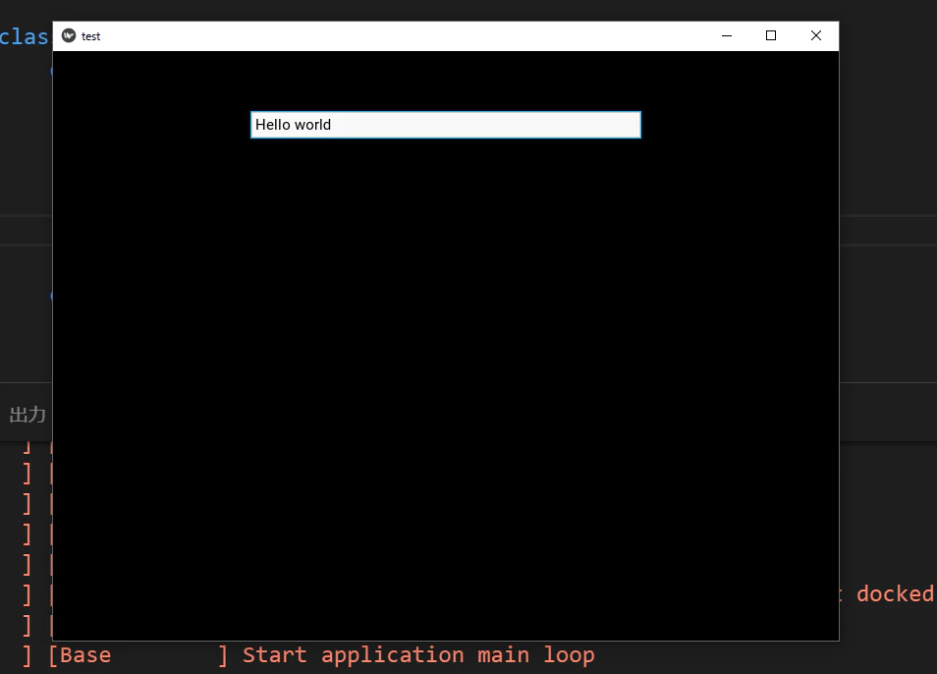Minimize the test window
The height and width of the screenshot is (674, 937).
click(x=727, y=35)
